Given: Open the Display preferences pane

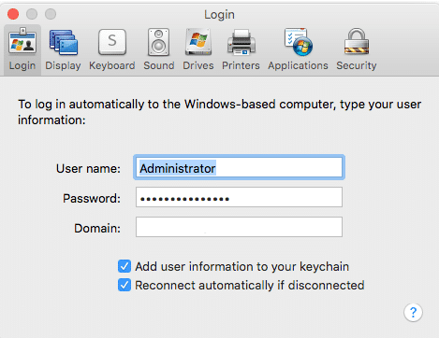Looking at the screenshot, I should (63, 49).
